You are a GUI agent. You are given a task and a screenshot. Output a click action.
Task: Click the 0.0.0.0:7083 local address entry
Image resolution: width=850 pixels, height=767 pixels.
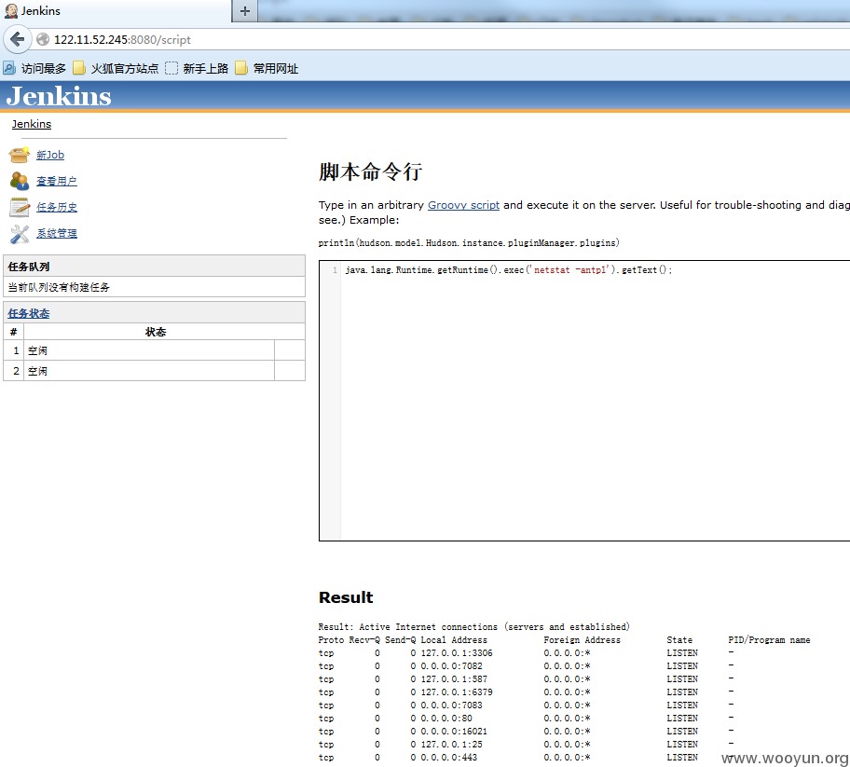451,705
